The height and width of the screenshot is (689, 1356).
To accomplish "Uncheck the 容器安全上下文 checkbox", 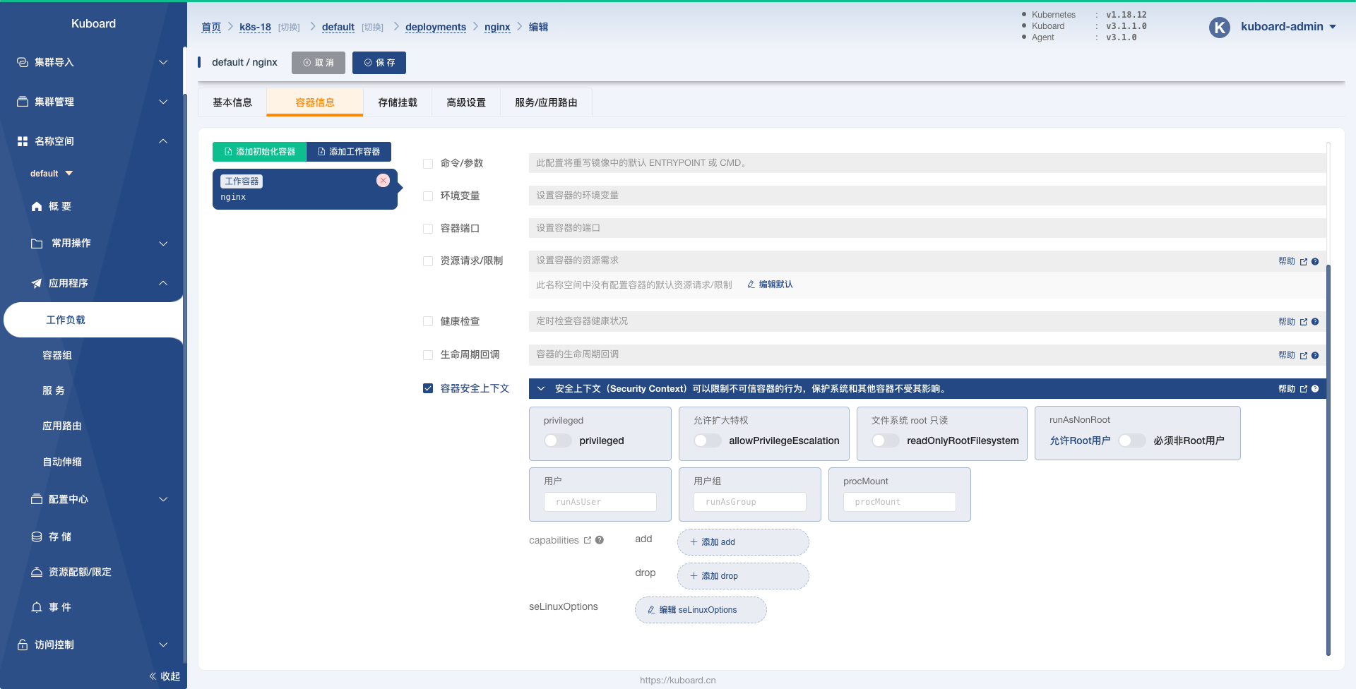I will [428, 388].
